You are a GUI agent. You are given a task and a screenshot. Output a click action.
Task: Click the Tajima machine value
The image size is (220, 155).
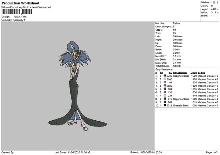click(176, 23)
